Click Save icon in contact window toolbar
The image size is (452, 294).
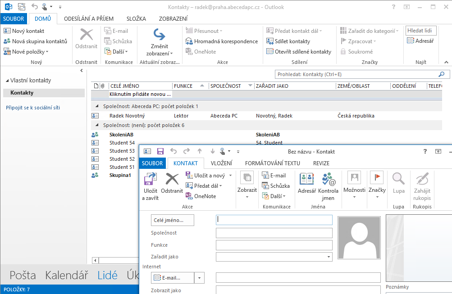(160, 151)
